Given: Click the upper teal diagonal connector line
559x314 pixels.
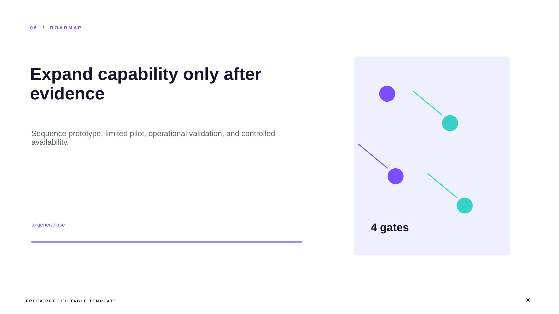Looking at the screenshot, I should click(427, 103).
